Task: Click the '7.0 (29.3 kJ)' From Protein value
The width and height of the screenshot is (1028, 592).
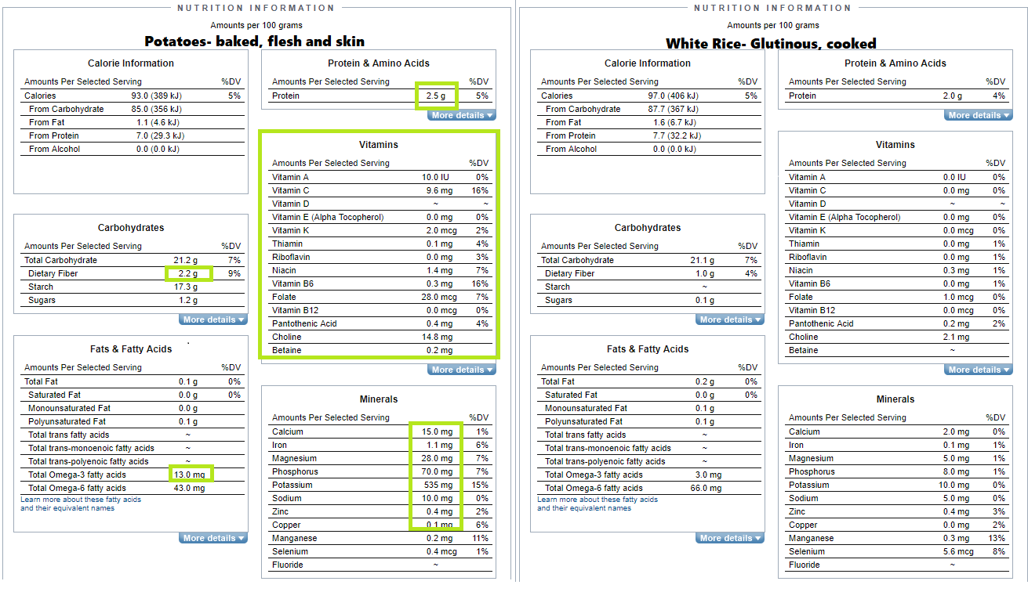Action: [x=157, y=135]
